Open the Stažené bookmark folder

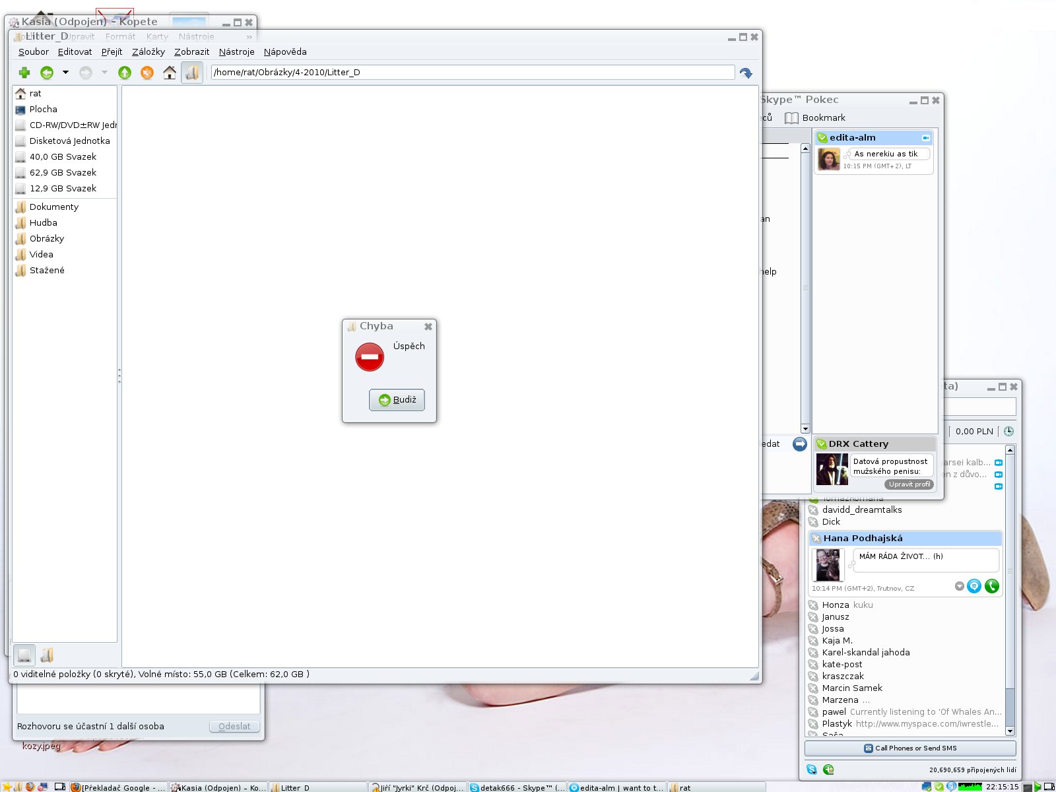[65, 271]
